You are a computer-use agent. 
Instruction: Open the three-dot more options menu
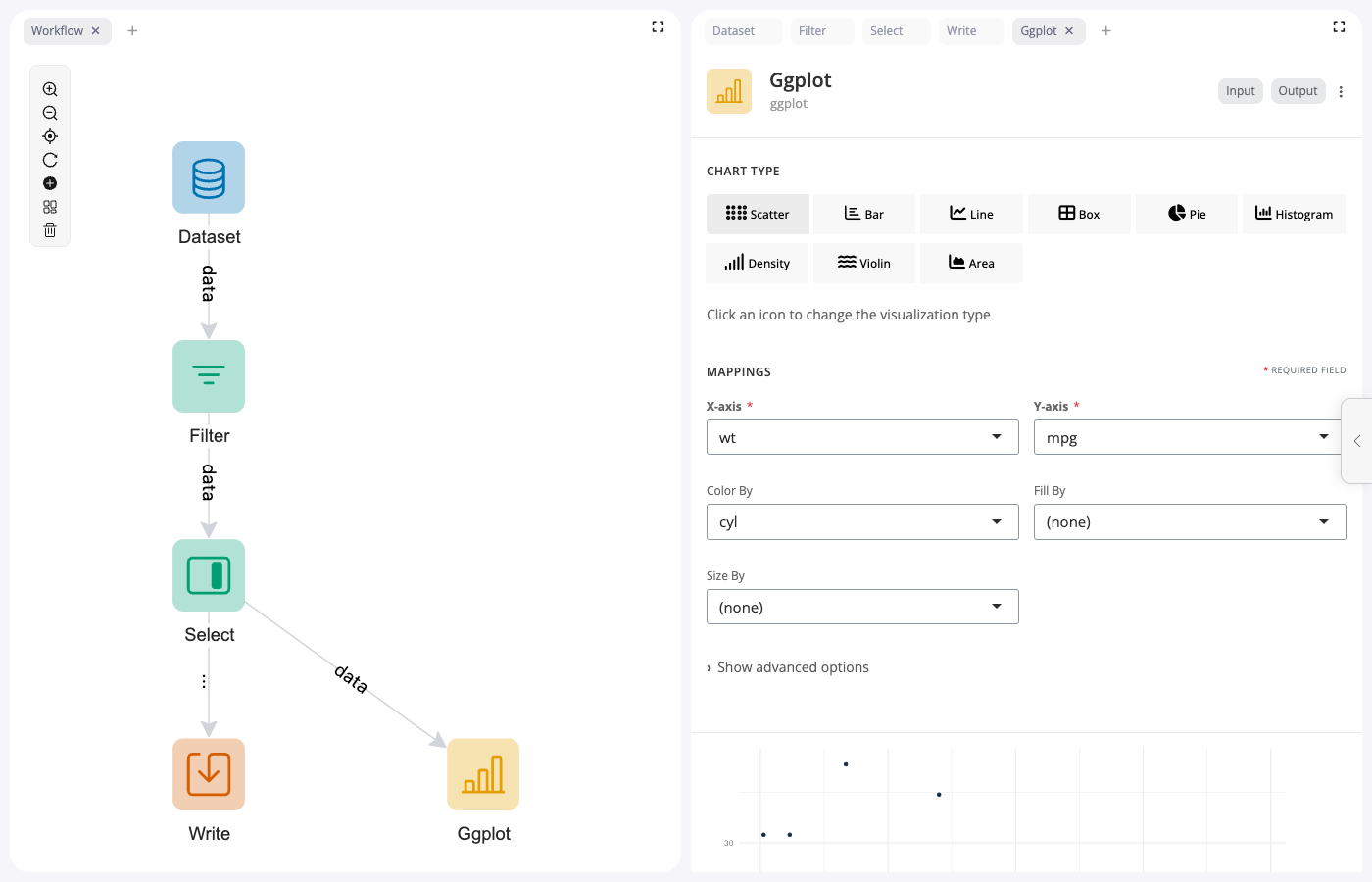tap(1341, 91)
